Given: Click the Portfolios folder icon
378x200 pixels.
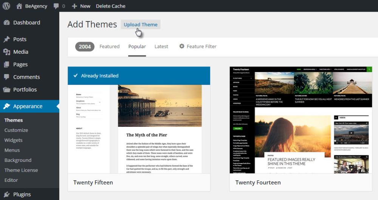Looking at the screenshot, I should [6, 90].
